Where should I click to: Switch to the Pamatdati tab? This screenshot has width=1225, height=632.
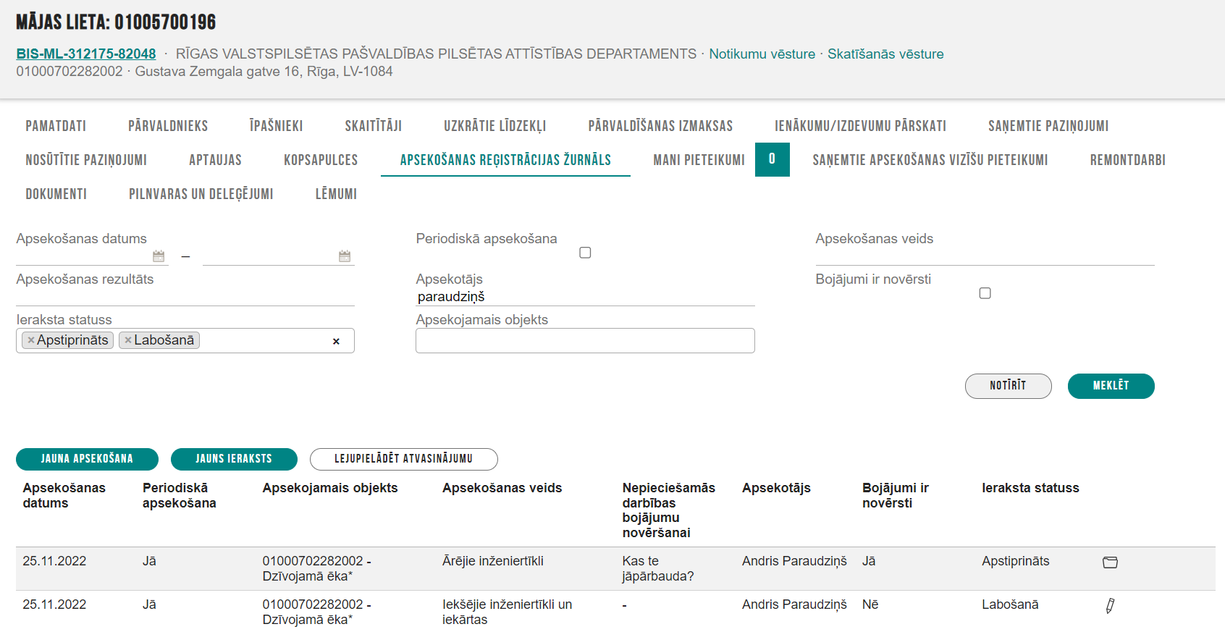pyautogui.click(x=56, y=126)
